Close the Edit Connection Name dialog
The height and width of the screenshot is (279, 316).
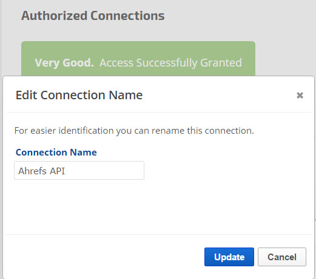pos(300,95)
